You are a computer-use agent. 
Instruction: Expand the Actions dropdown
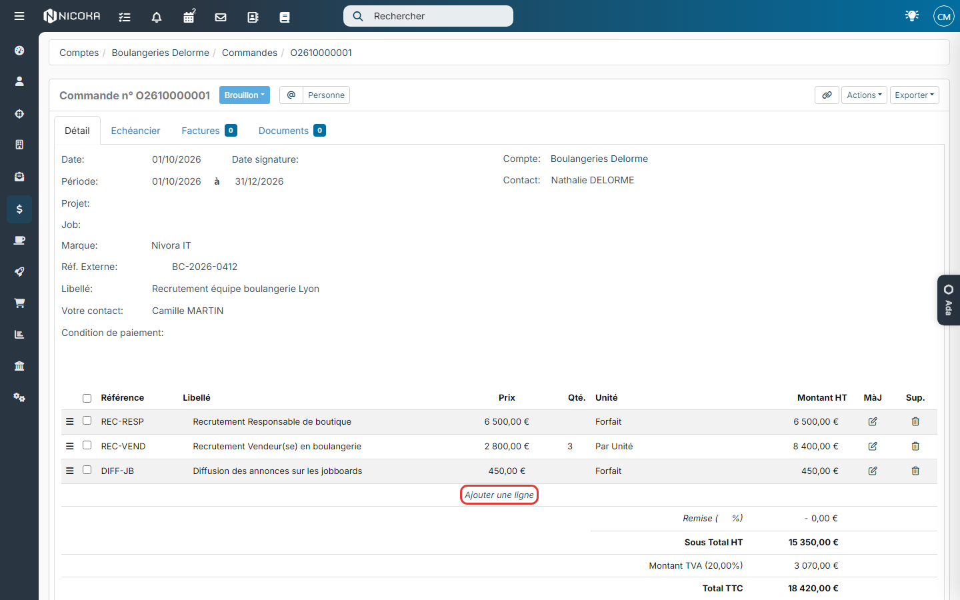click(x=864, y=95)
